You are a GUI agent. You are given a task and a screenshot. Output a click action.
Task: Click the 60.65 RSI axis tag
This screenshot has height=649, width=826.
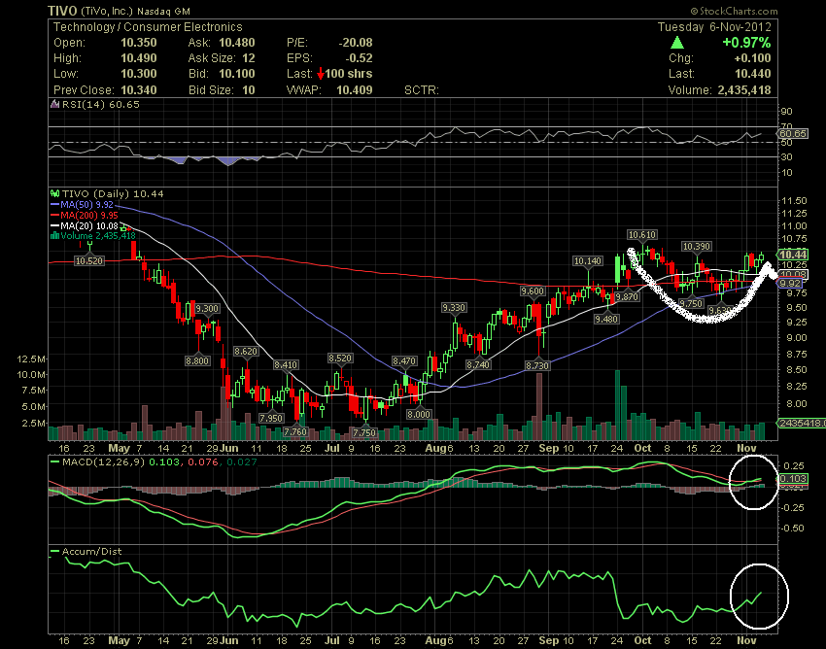click(x=793, y=133)
